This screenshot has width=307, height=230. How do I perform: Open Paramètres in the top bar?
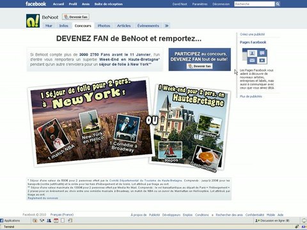tap(200, 4)
